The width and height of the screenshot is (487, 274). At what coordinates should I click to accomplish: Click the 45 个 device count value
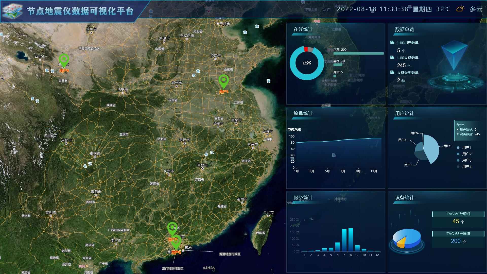[458, 221]
